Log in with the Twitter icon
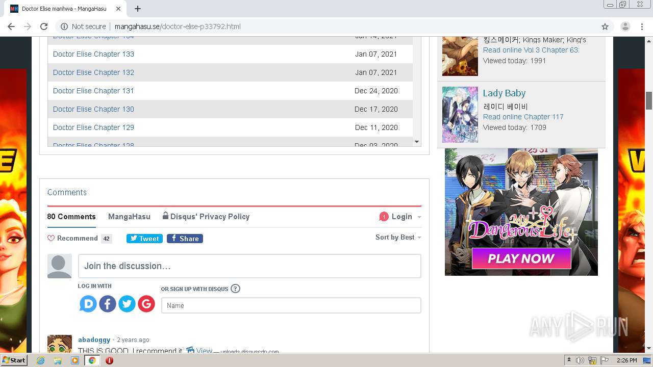The height and width of the screenshot is (367, 653). click(x=127, y=304)
